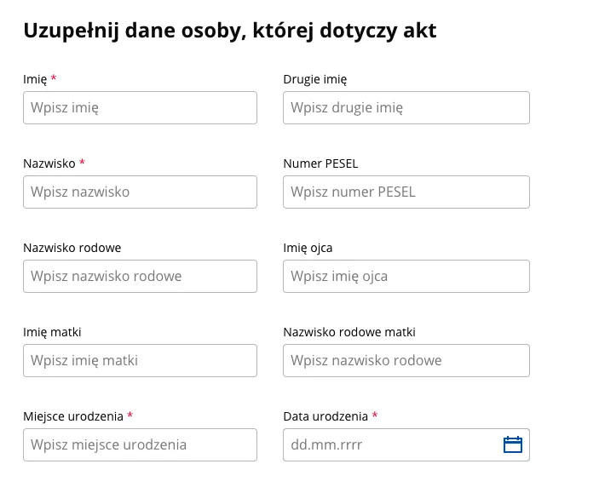Viewport: 599px width, 487px height.
Task: Click the 'Imię' field label
Action: [34, 79]
